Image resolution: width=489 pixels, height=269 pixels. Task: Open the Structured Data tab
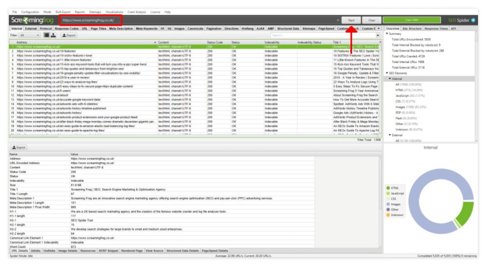(288, 29)
